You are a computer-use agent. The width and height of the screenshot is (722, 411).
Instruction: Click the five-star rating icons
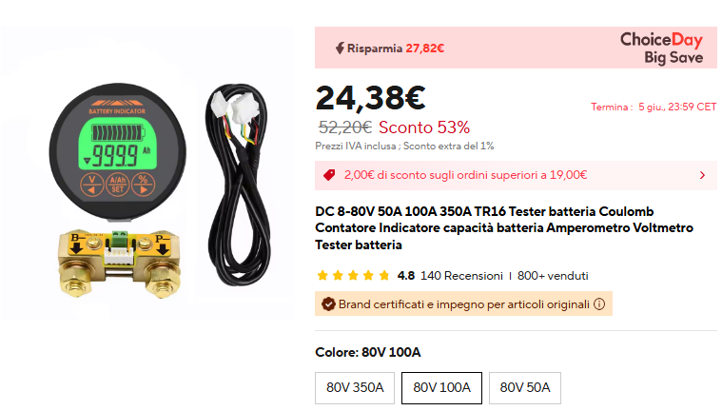click(x=353, y=276)
